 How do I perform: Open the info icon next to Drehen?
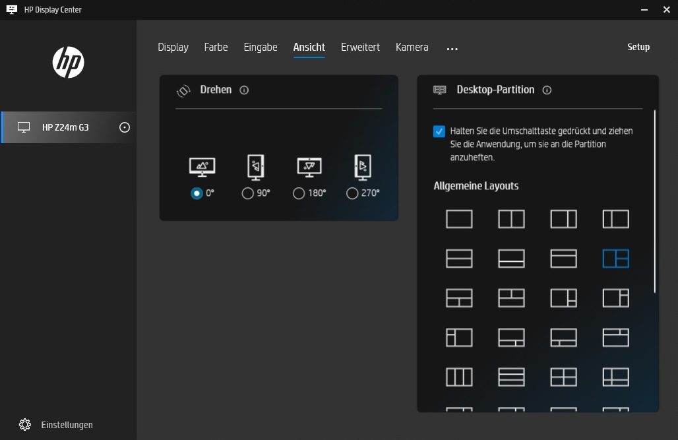coord(244,90)
